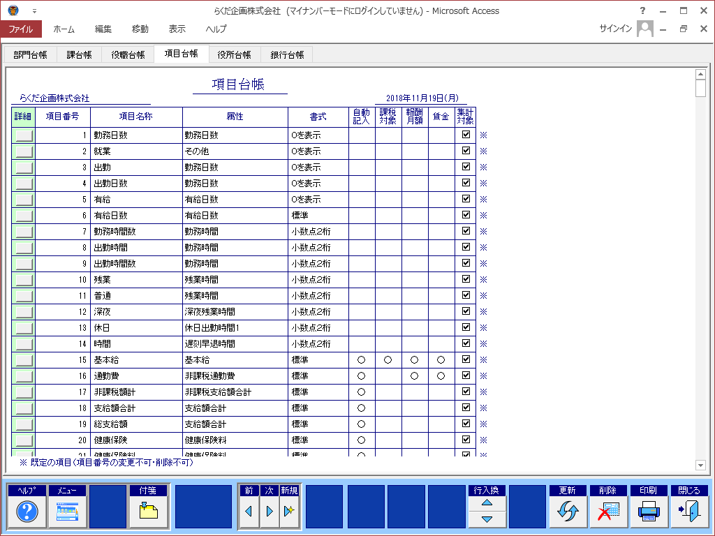Viewport: 715px width, 536px height.
Task: Toggle 集計対象 checkbox for 残業 row 10
Action: 466,279
